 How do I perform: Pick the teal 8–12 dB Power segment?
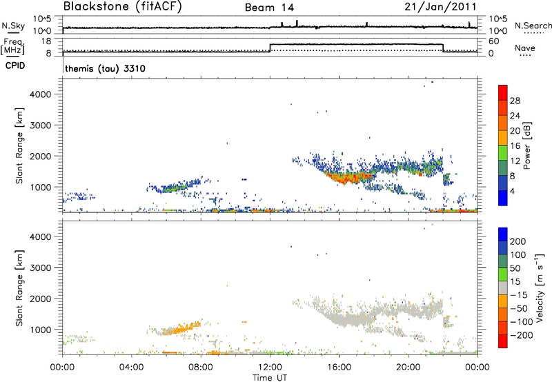coord(503,168)
